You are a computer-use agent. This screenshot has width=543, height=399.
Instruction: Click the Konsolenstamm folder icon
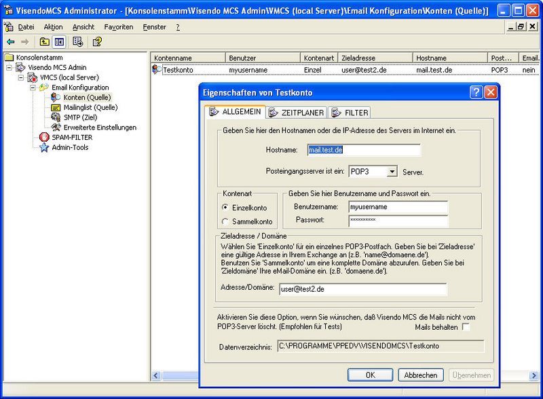(x=10, y=57)
